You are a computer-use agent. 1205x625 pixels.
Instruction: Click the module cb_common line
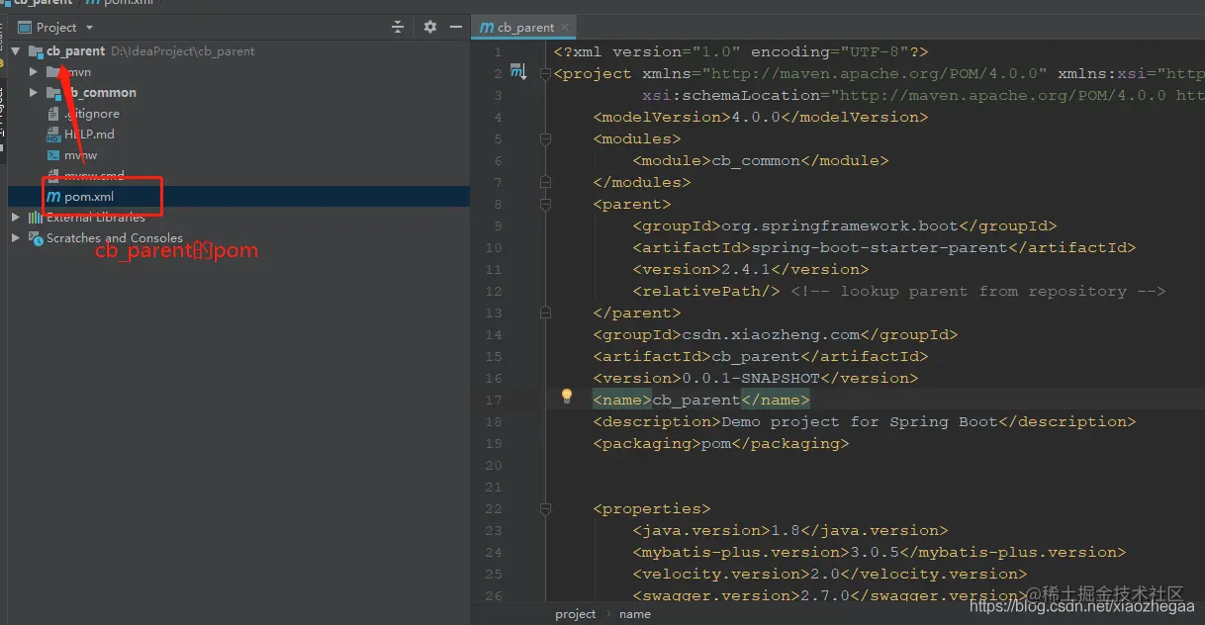[x=761, y=160]
